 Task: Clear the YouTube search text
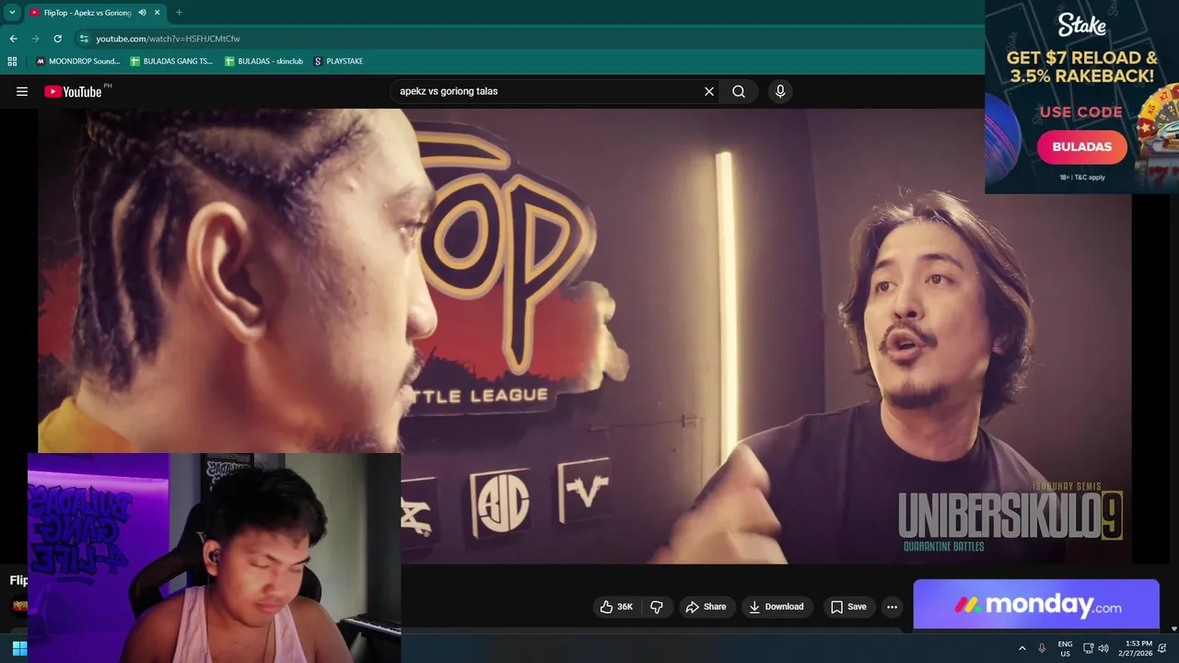tap(709, 91)
